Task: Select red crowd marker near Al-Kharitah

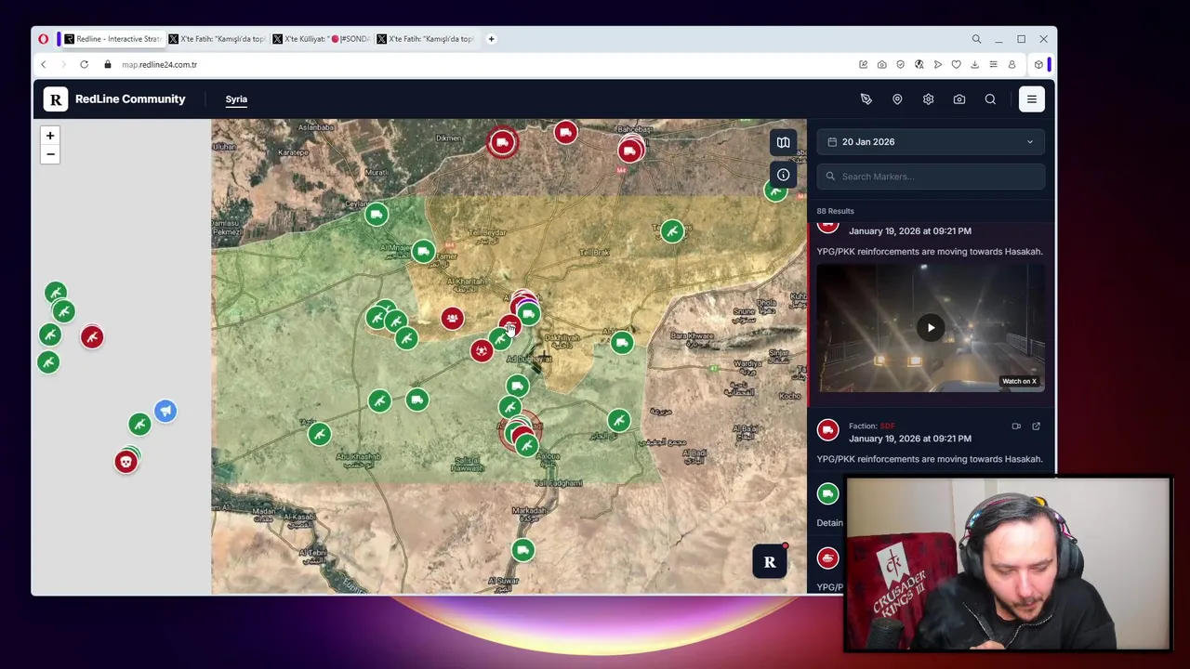Action: tap(452, 319)
